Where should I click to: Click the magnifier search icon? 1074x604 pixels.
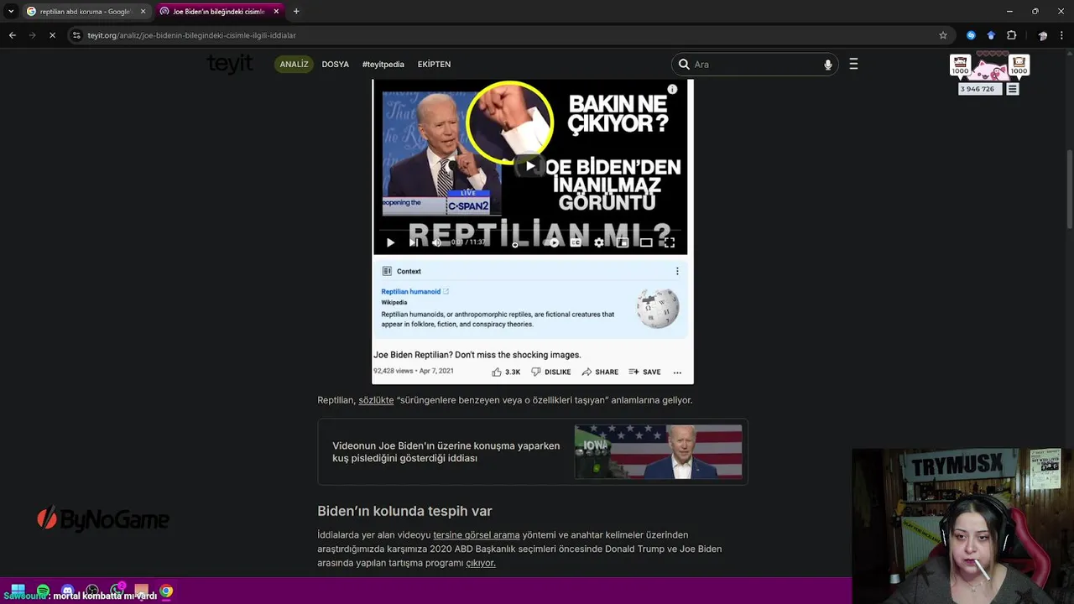click(684, 65)
